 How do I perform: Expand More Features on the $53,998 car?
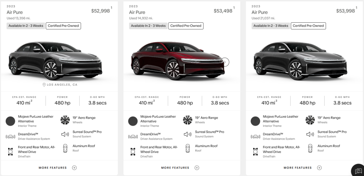click(319, 168)
